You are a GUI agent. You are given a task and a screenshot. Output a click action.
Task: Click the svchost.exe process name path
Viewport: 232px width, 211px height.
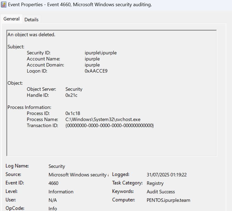click(103, 119)
